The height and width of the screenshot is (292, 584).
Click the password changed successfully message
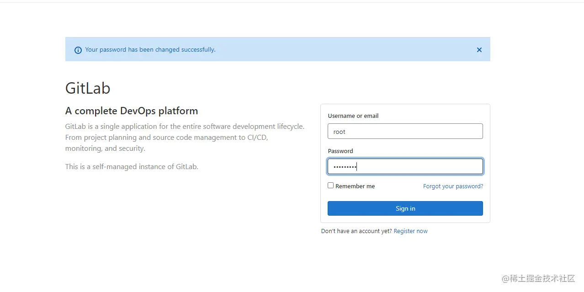(x=150, y=49)
